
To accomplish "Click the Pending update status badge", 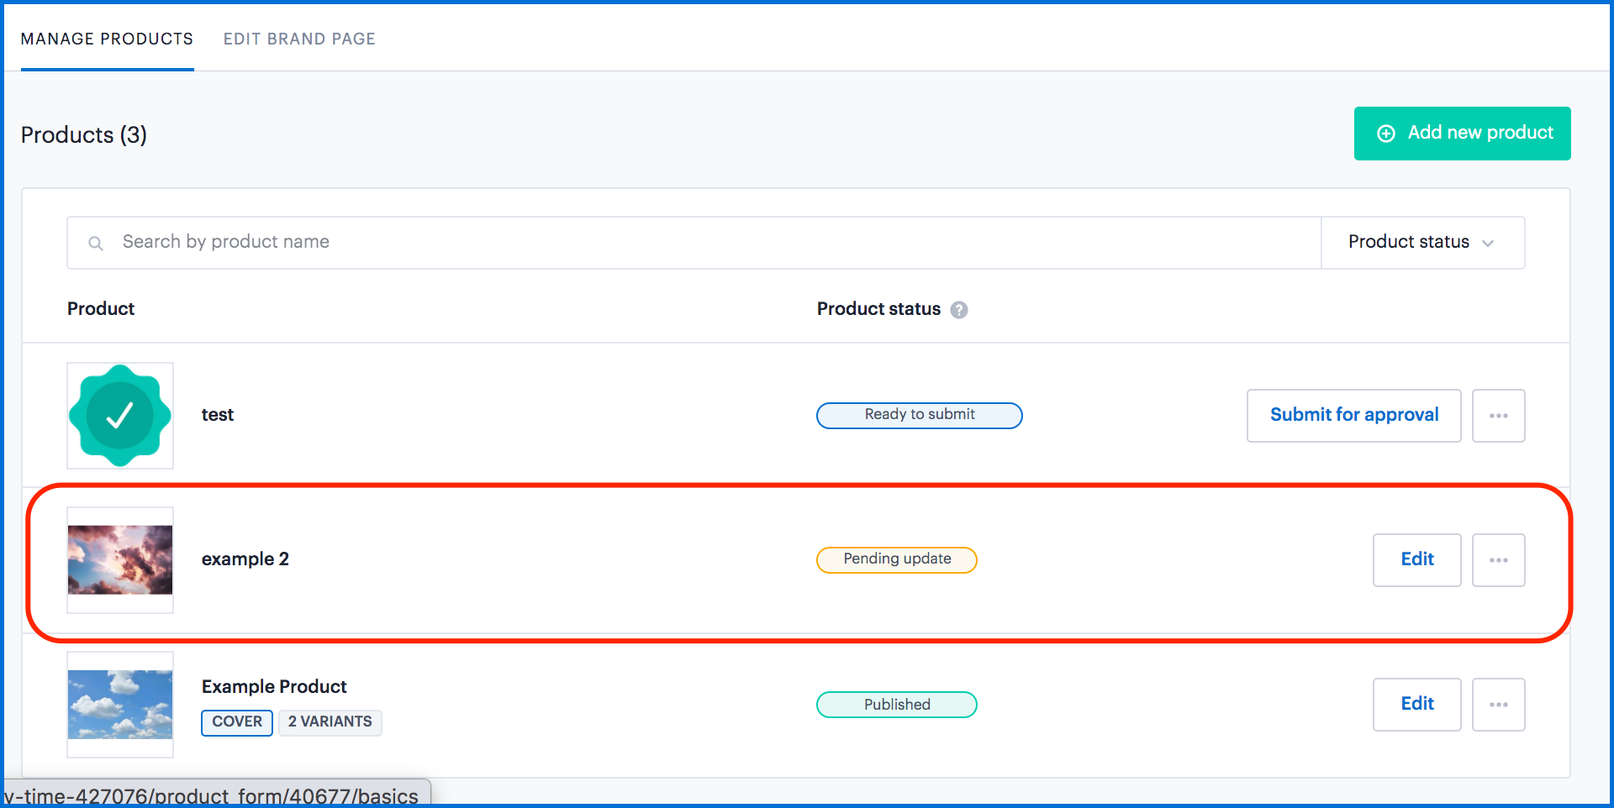I will pos(896,560).
